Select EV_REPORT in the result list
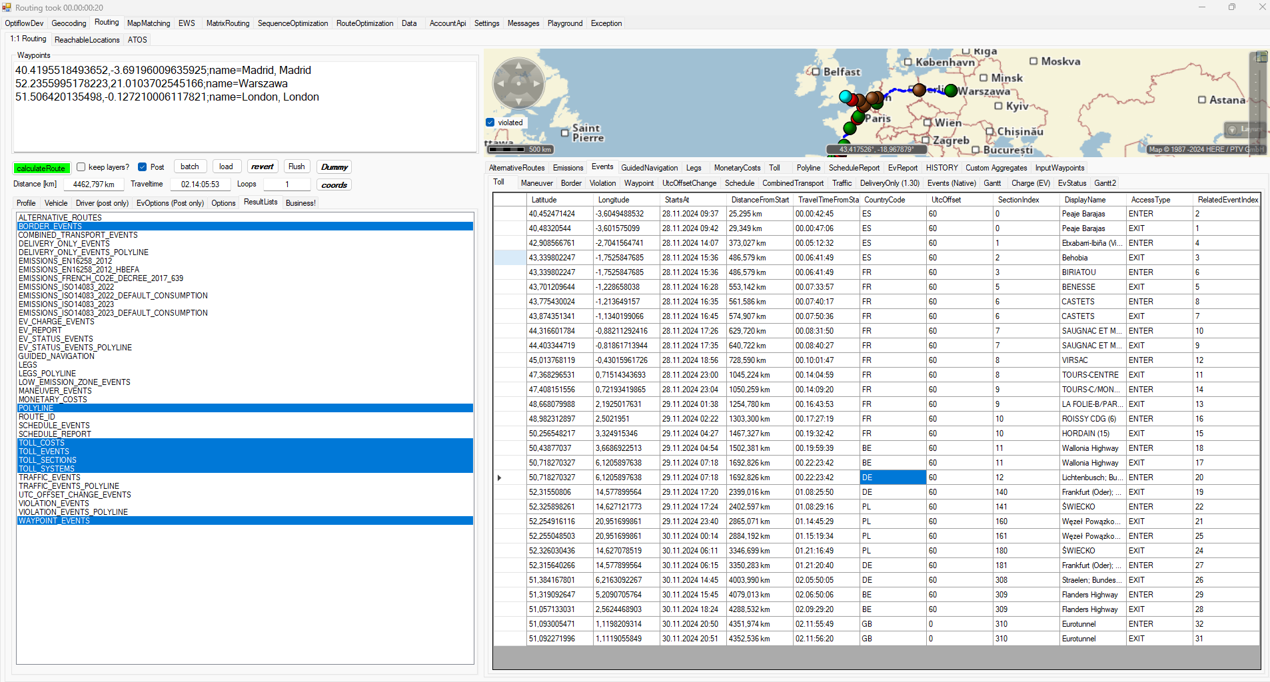This screenshot has width=1270, height=682. [x=40, y=330]
